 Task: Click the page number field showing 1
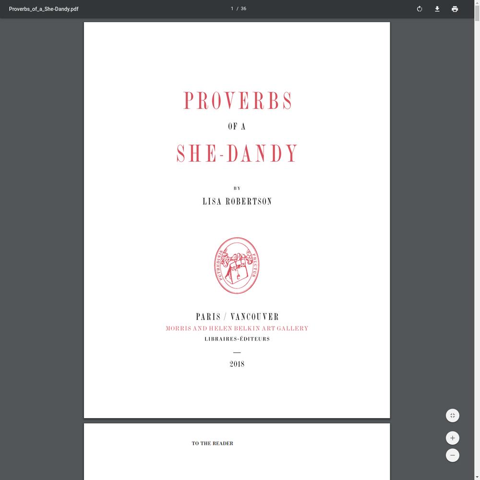tap(232, 9)
